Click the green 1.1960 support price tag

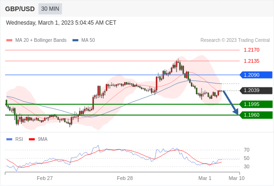(x=256, y=115)
